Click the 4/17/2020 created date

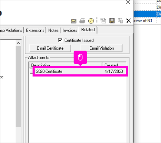(114, 71)
